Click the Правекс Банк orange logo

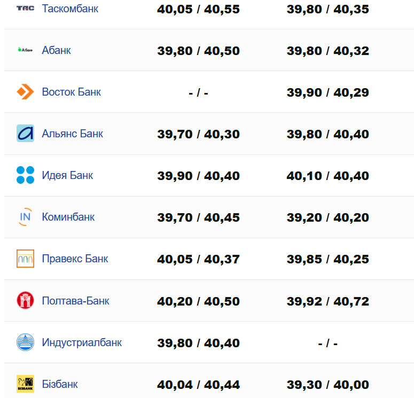25,259
